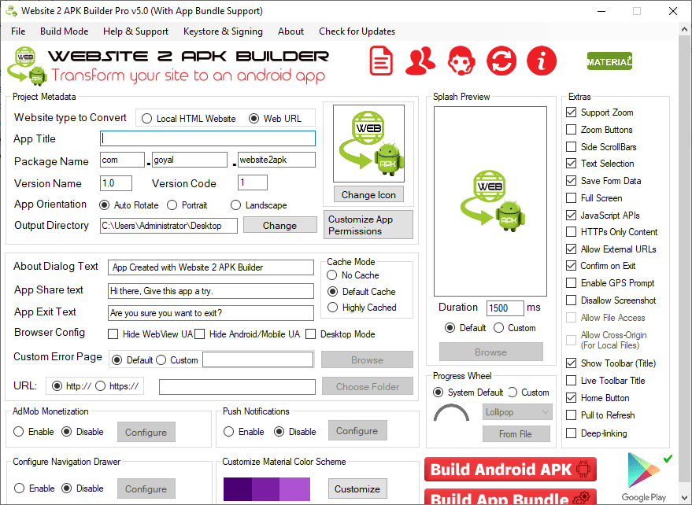Click the App Title input field
The image size is (692, 505).
[x=207, y=138]
